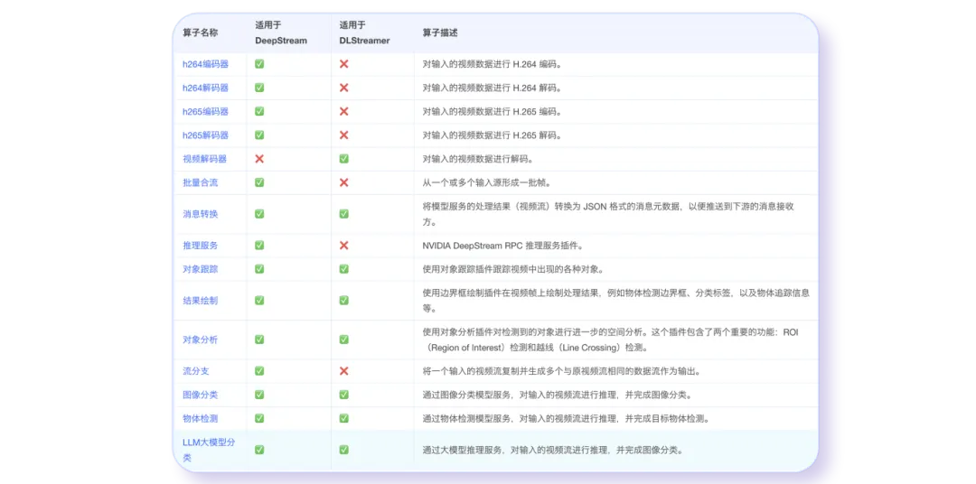Click DLStreamer green check for 视频解码器

(343, 159)
